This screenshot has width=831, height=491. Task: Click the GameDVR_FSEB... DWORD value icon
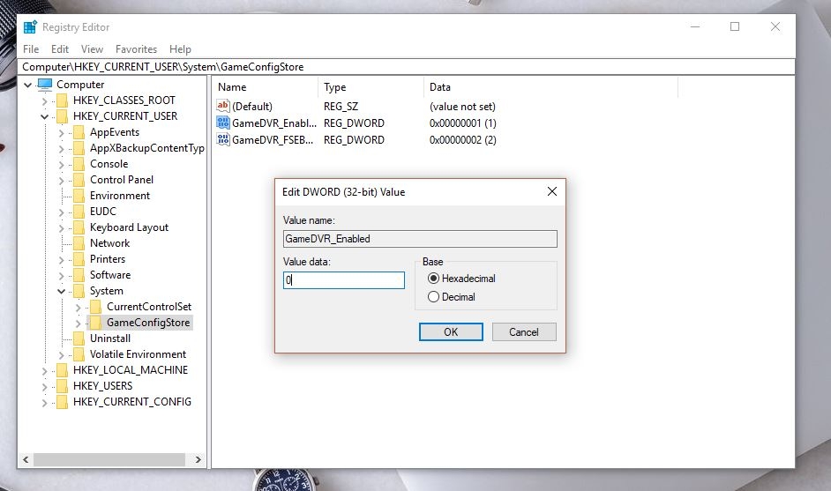tap(223, 140)
